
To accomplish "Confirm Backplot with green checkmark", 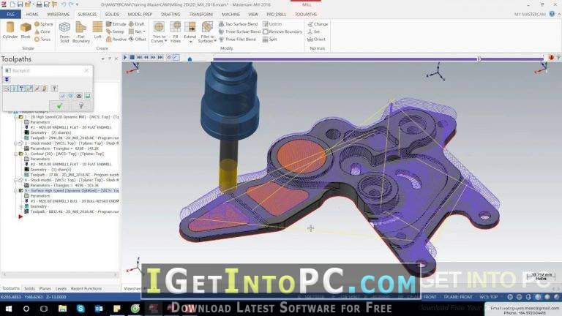I will (x=59, y=105).
